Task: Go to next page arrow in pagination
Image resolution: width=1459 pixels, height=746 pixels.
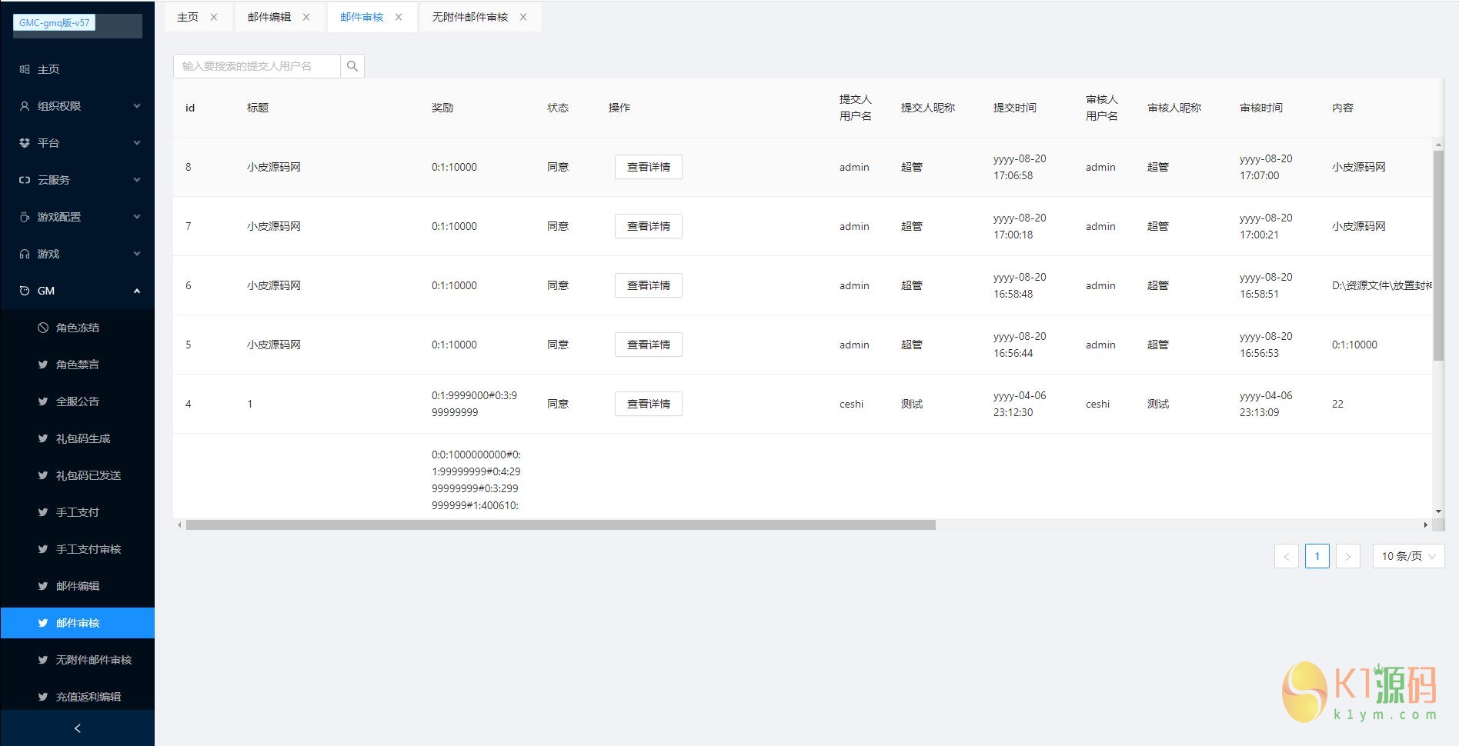Action: [x=1347, y=556]
